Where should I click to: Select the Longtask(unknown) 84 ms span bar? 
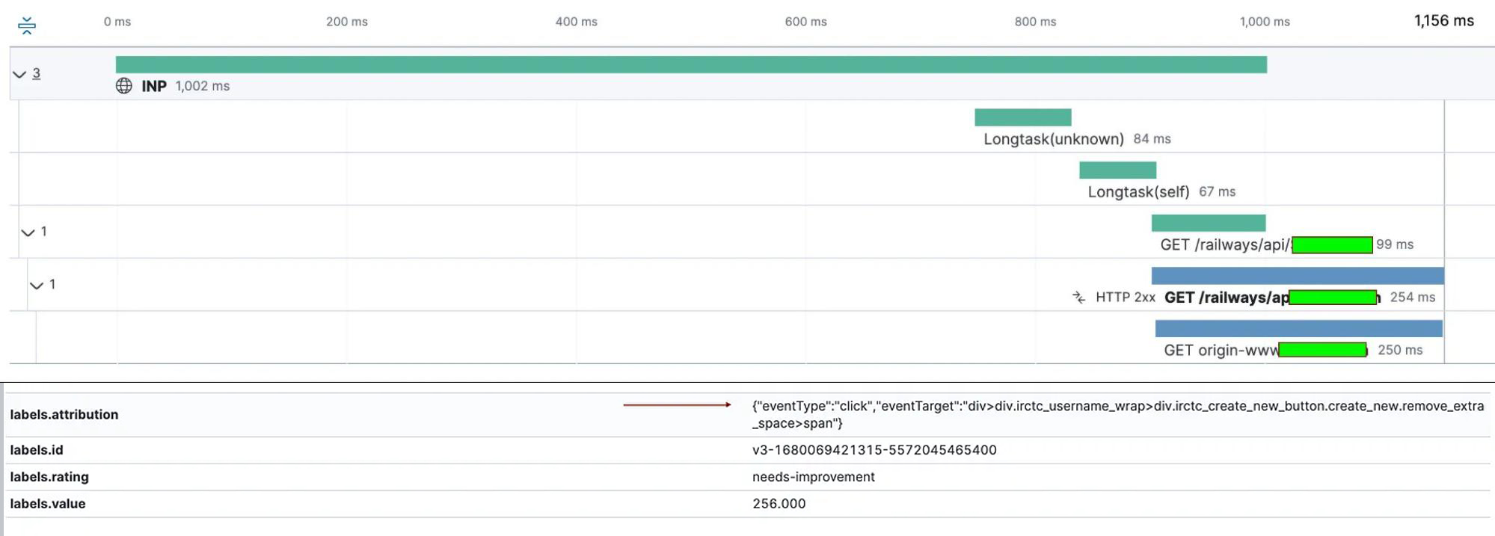point(1022,117)
